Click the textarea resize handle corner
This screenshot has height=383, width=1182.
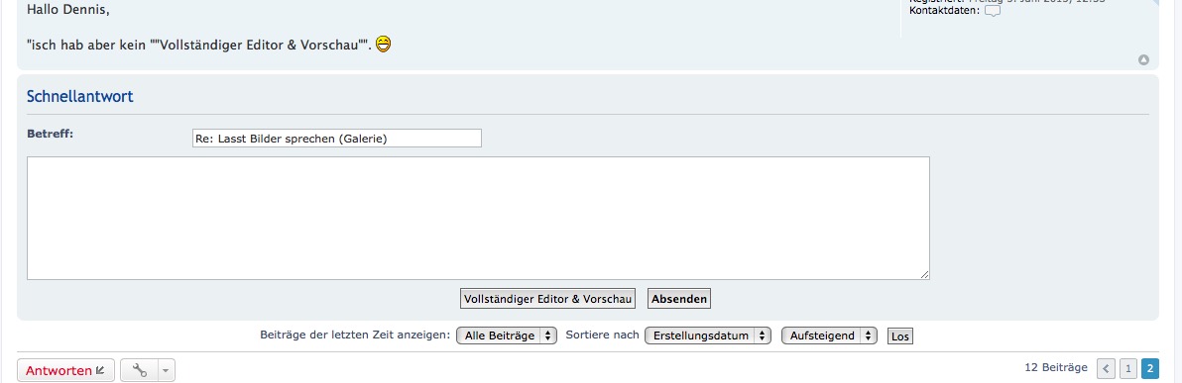click(x=924, y=275)
